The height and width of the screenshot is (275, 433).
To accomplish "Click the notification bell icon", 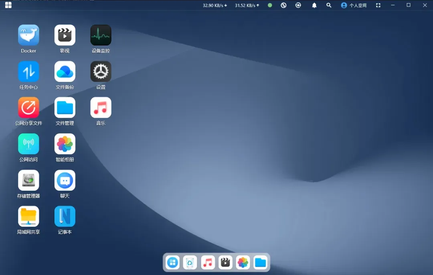I will [x=314, y=5].
